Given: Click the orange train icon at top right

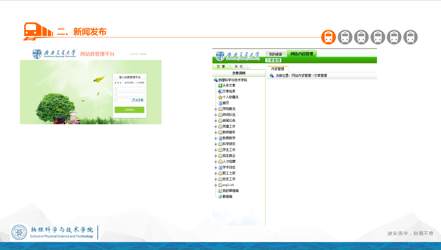Looking at the screenshot, I should (x=329, y=37).
